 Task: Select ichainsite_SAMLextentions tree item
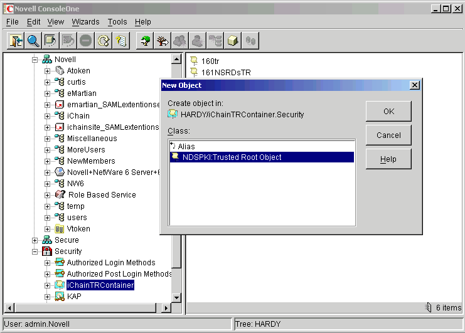[x=113, y=127]
